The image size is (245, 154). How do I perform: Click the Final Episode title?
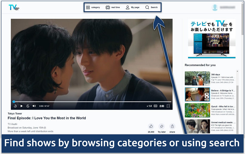tap(47, 118)
